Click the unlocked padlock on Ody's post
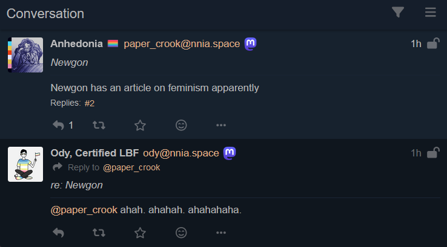The image size is (447, 247). point(432,153)
